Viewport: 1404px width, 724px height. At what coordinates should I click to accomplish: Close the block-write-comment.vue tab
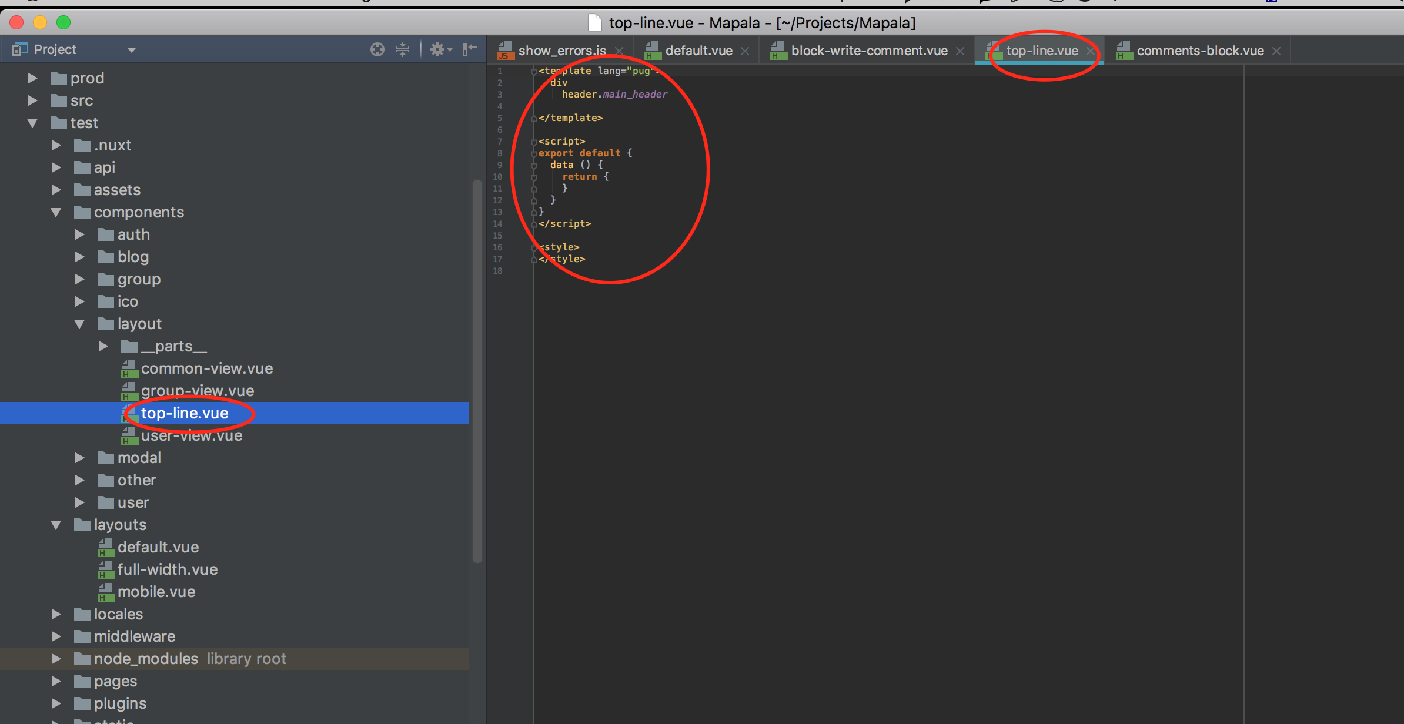coord(960,51)
